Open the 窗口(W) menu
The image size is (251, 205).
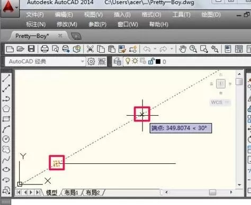tap(128, 24)
